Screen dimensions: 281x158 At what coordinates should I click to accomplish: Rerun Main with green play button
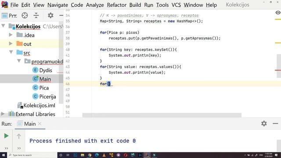pyautogui.click(x=6, y=136)
